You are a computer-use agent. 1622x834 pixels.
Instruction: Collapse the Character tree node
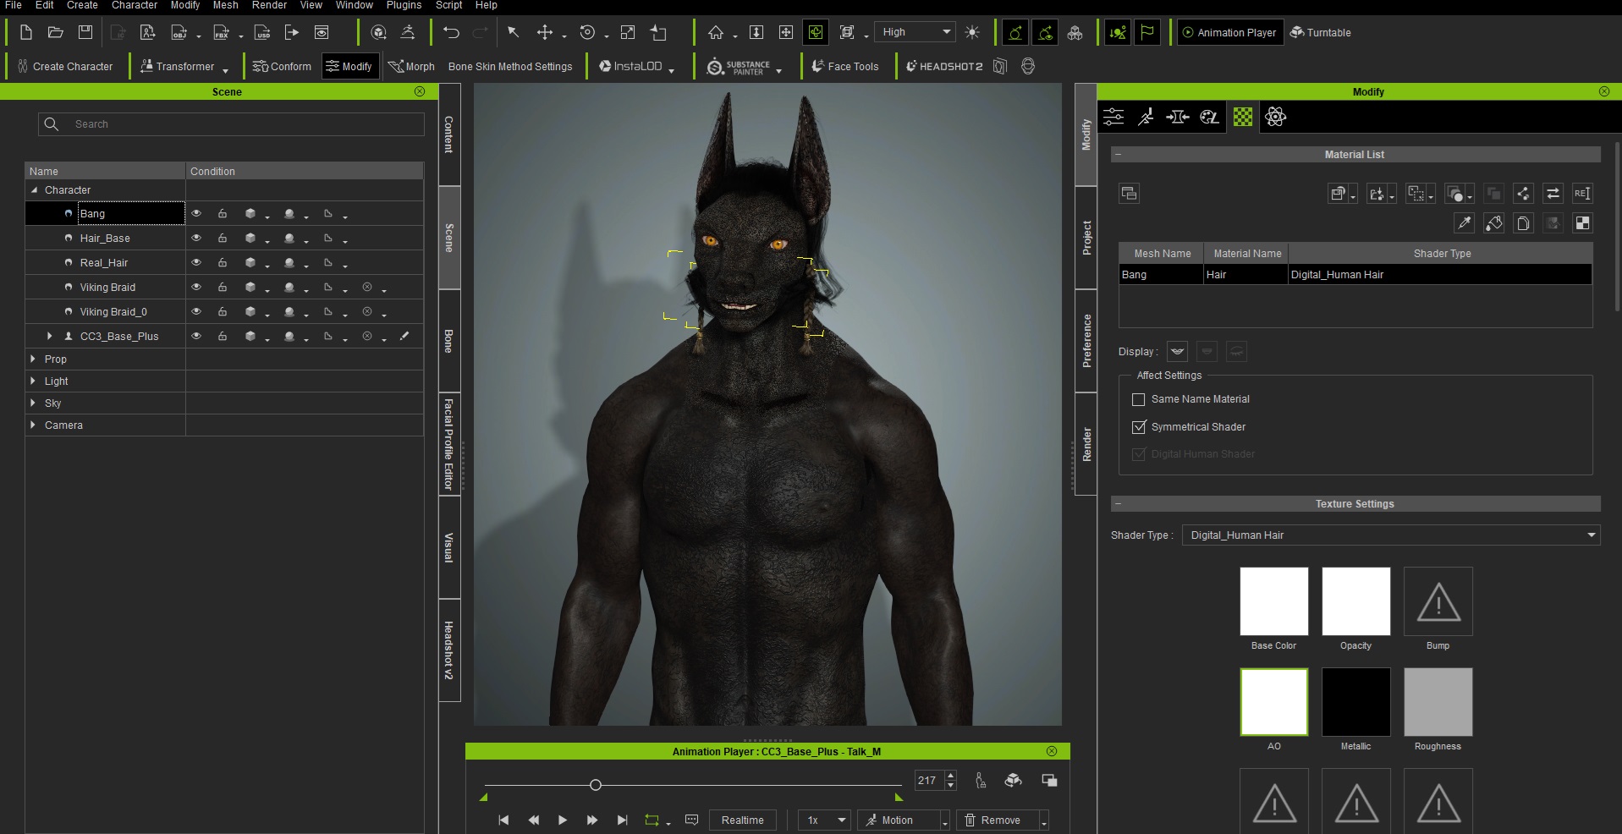[x=34, y=189]
